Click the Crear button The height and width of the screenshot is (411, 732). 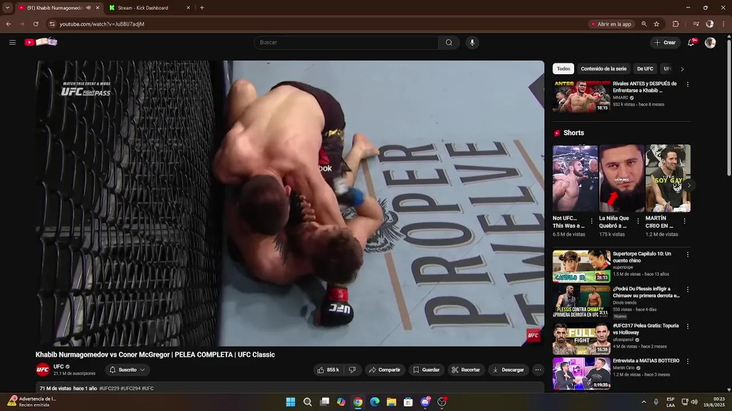click(x=665, y=42)
